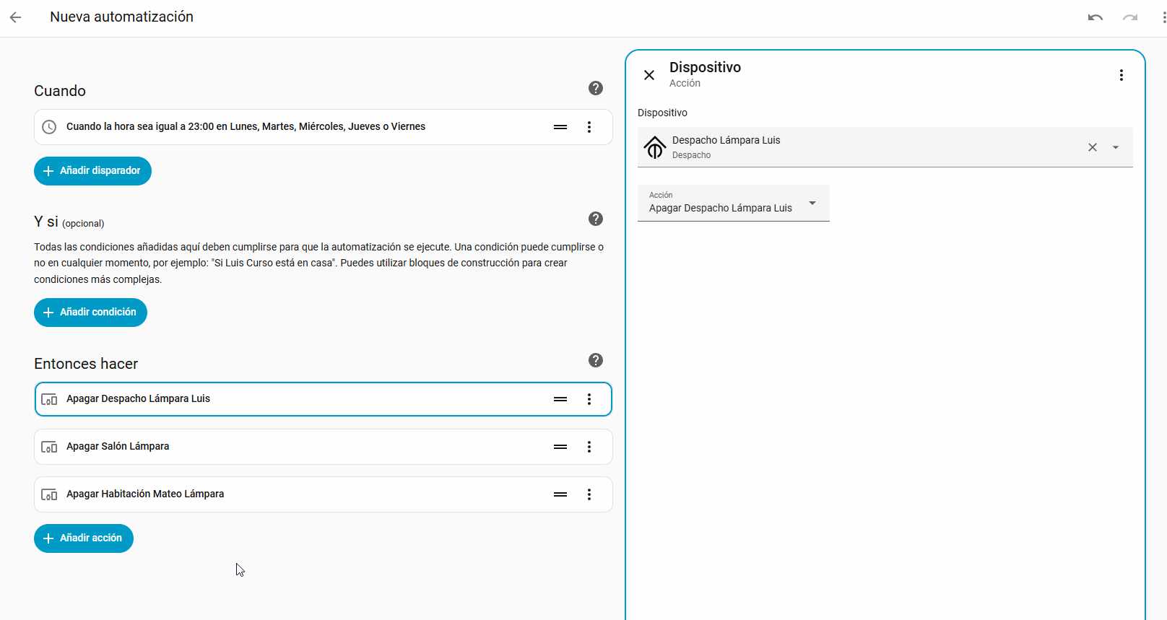Select the Apagar Salón Lámpara action row

[x=289, y=447]
